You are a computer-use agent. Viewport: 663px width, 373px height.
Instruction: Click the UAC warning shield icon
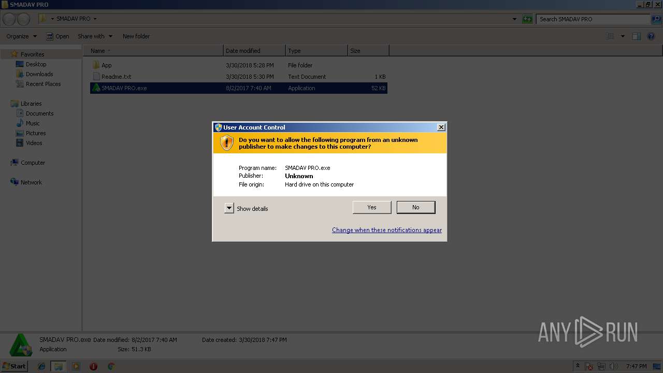pyautogui.click(x=227, y=142)
